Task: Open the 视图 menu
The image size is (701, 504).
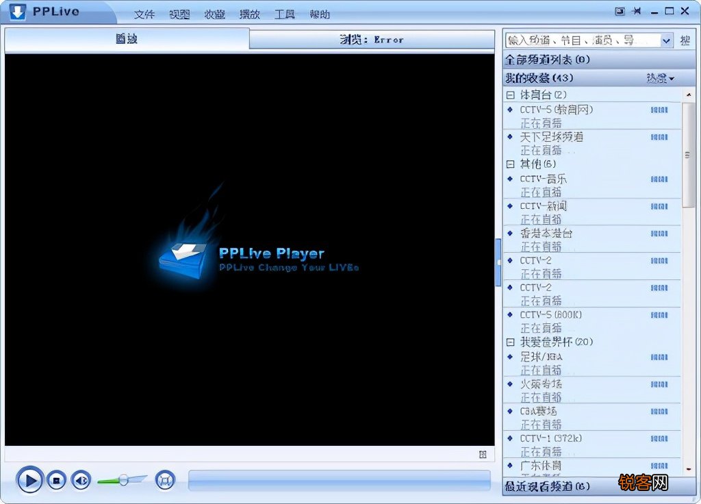Action: pos(179,14)
